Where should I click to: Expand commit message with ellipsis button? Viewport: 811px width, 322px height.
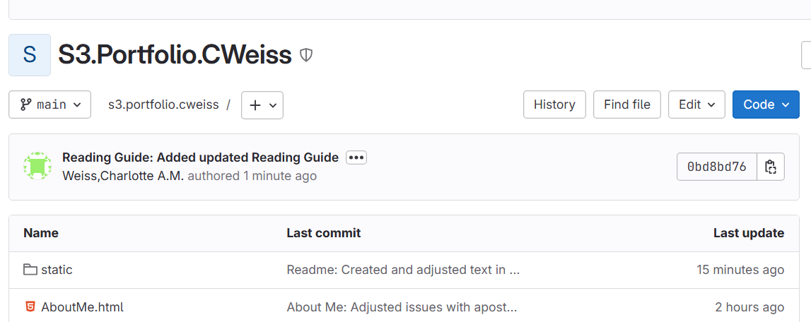pos(356,157)
